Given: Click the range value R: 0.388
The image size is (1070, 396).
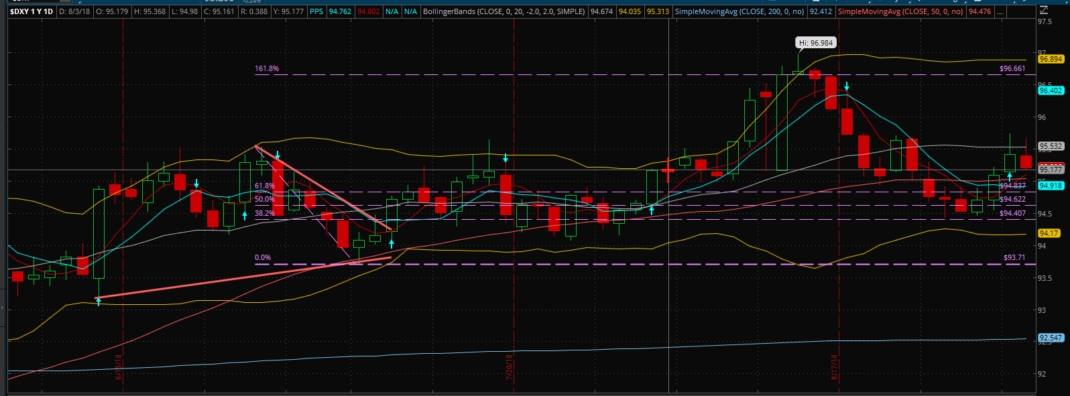Looking at the screenshot, I should tap(253, 11).
